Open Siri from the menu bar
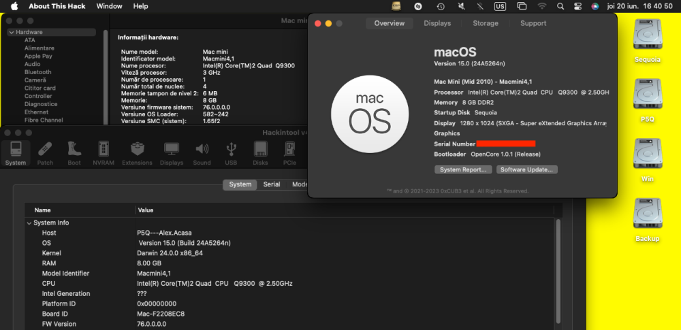The height and width of the screenshot is (330, 681). tap(595, 6)
